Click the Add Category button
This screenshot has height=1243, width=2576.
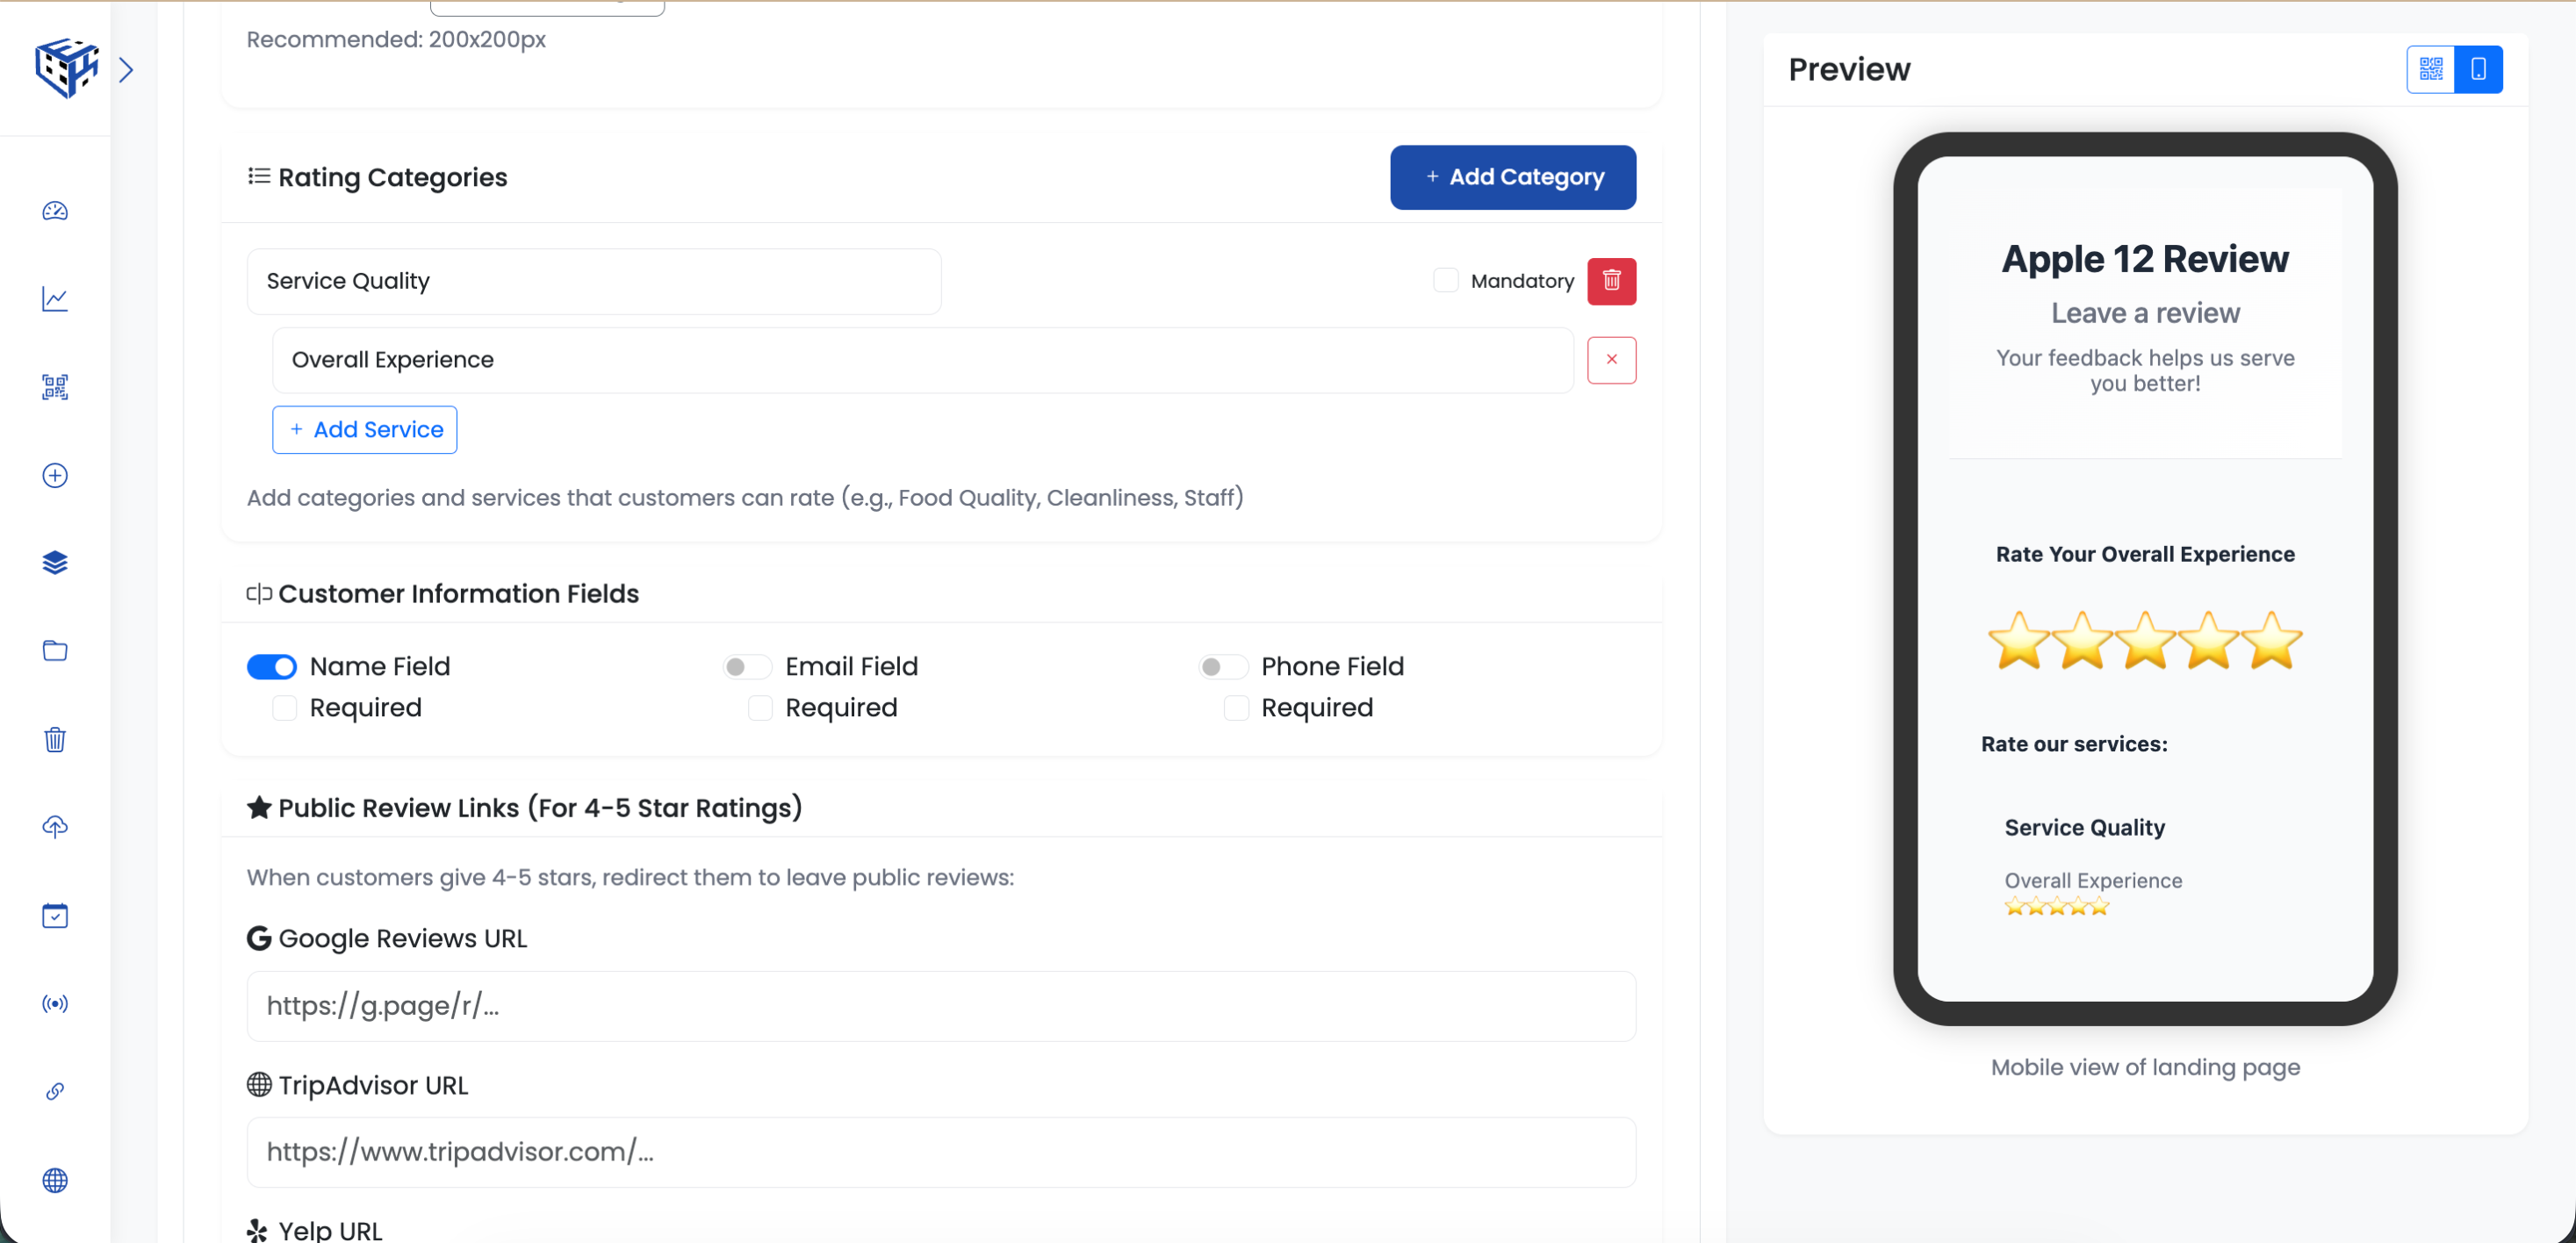tap(1512, 177)
